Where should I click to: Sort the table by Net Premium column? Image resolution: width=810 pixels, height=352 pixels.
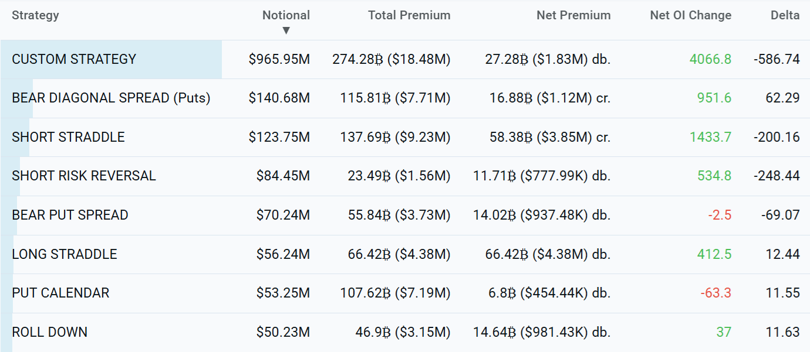coord(573,15)
